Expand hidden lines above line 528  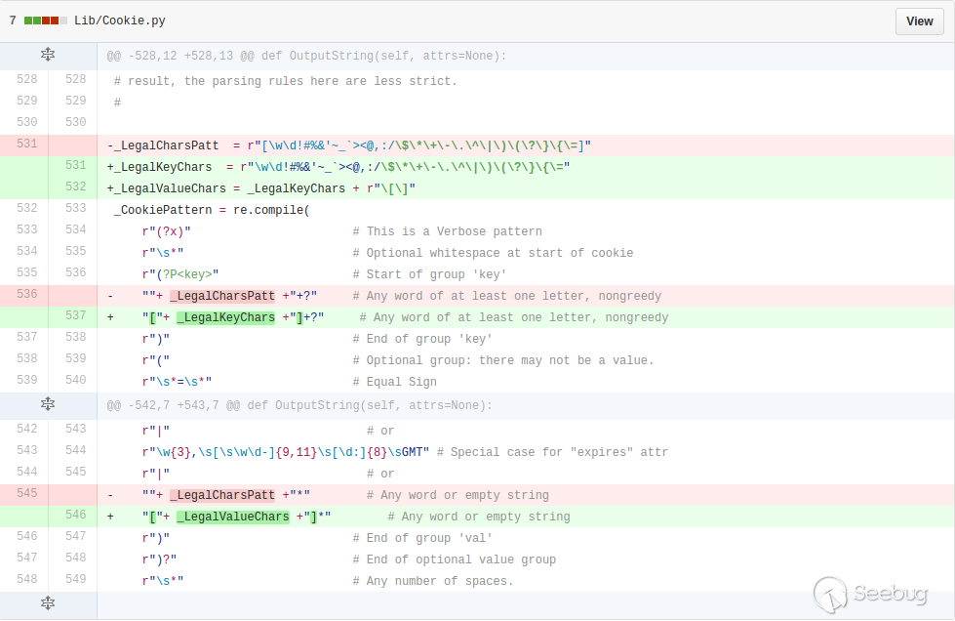point(48,56)
